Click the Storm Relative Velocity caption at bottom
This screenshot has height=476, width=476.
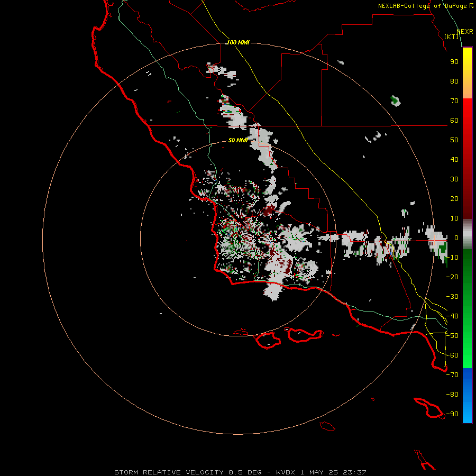coord(240,472)
